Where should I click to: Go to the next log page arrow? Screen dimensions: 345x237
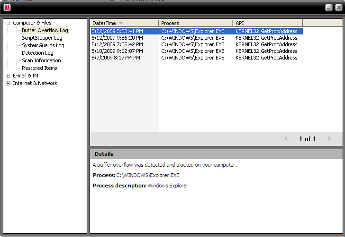pos(329,139)
